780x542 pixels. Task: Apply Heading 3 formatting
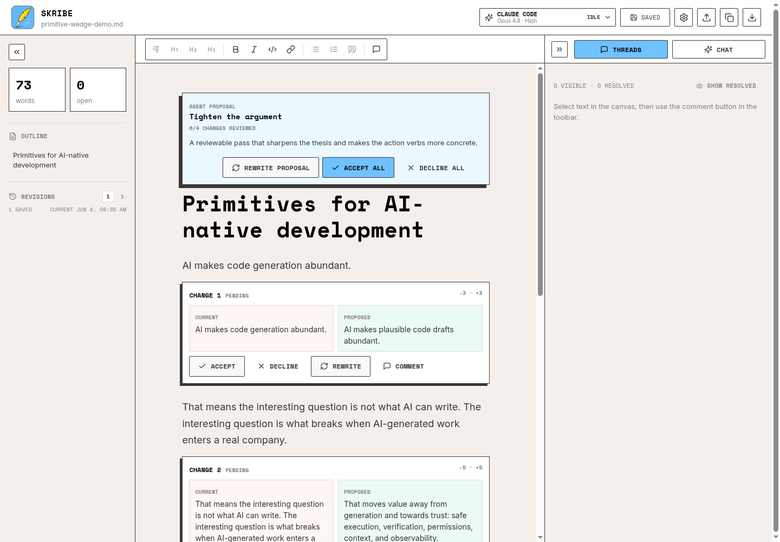tap(211, 49)
